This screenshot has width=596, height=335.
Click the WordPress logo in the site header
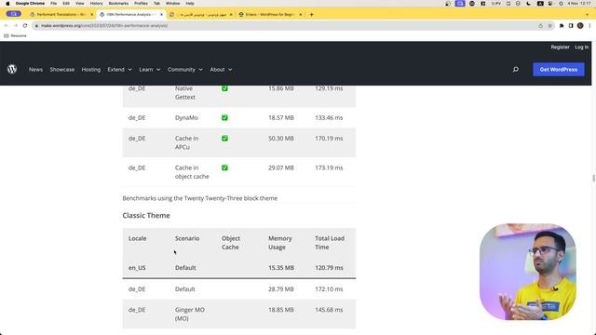[12, 69]
